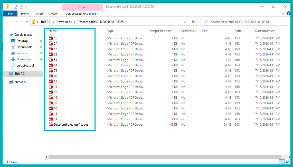Select Network in the navigation pane
Viewport: 293px width, 167px height.
pyautogui.click(x=20, y=82)
